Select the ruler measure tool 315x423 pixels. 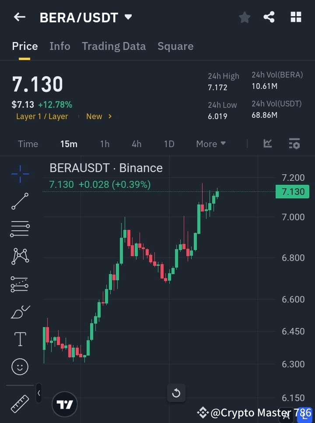coord(20,404)
